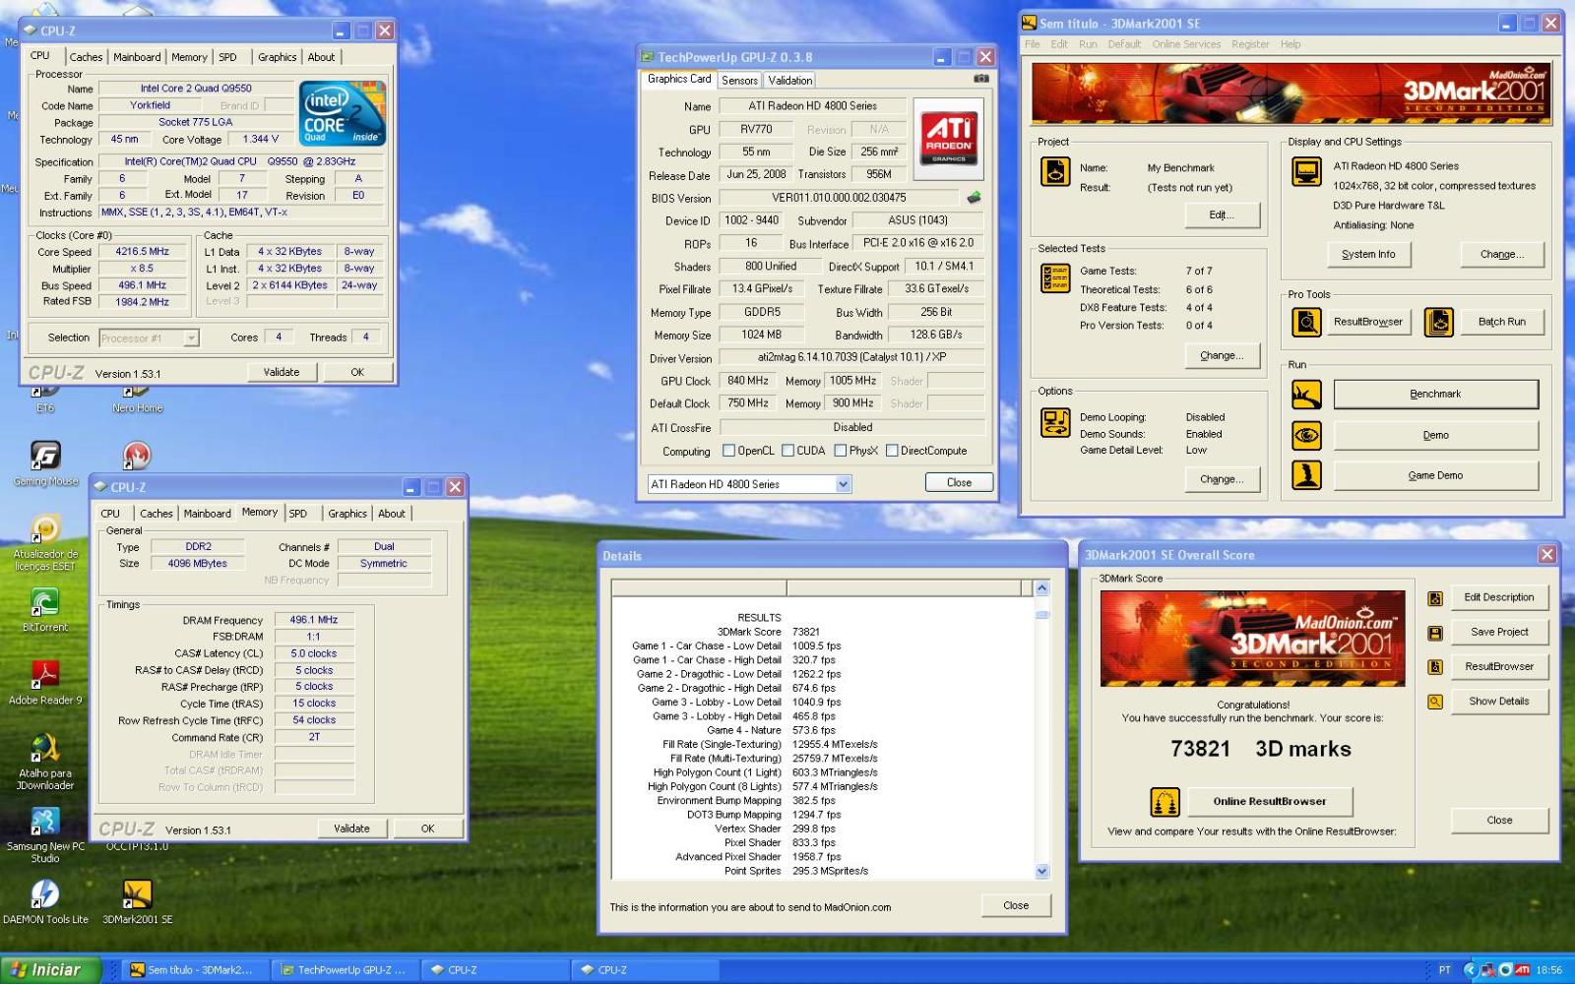Switch to the Validation tab in GPU-Z
This screenshot has width=1575, height=984.
(789, 81)
